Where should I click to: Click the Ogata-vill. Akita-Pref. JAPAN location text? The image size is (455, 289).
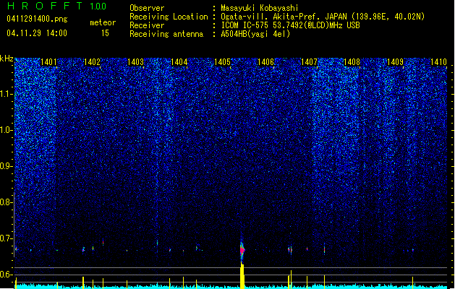click(323, 17)
